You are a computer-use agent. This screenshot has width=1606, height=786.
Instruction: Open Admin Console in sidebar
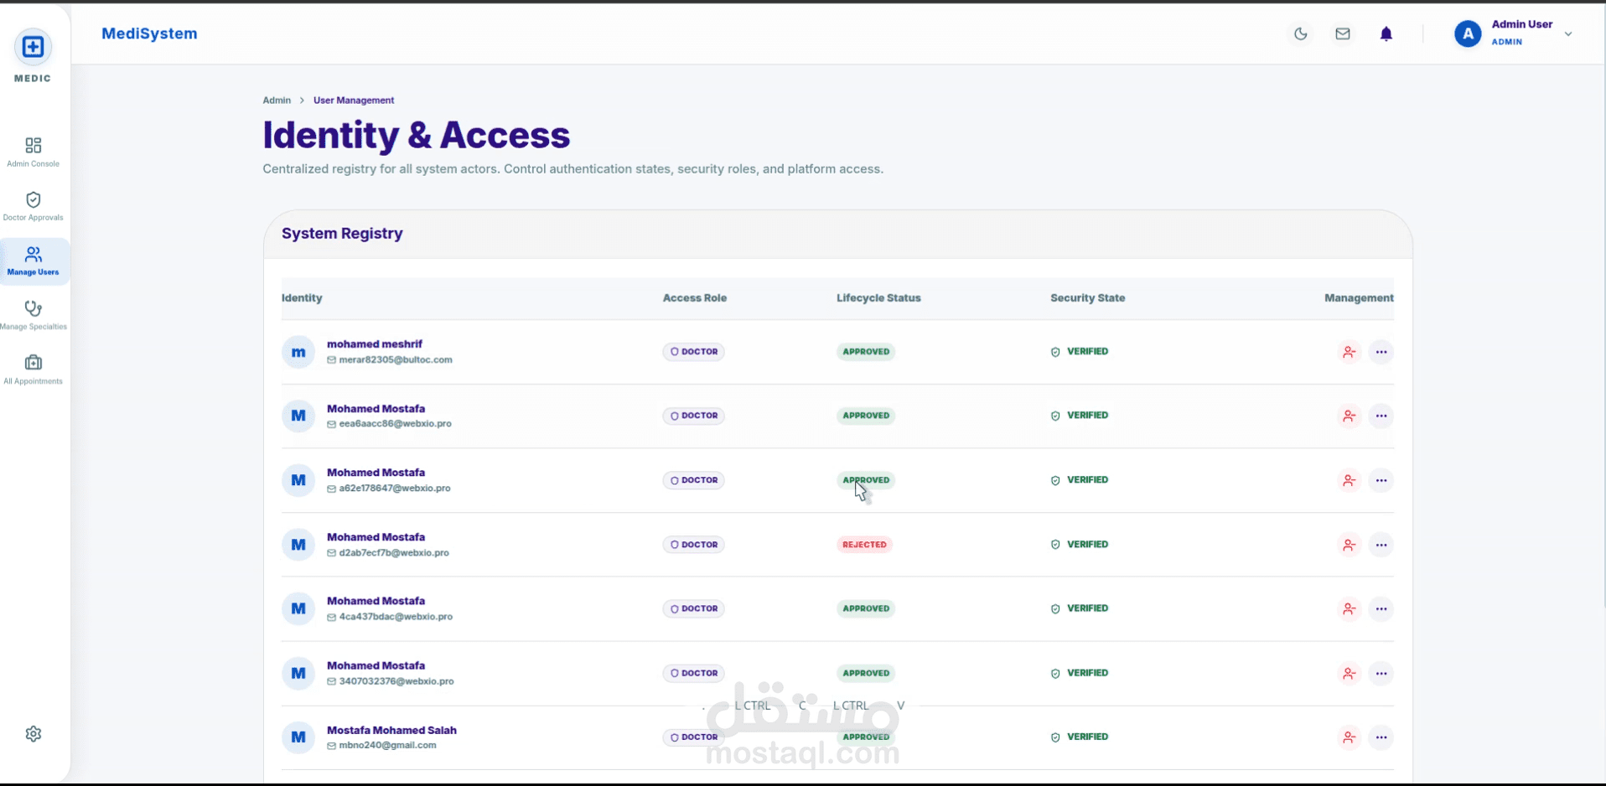[x=33, y=152]
